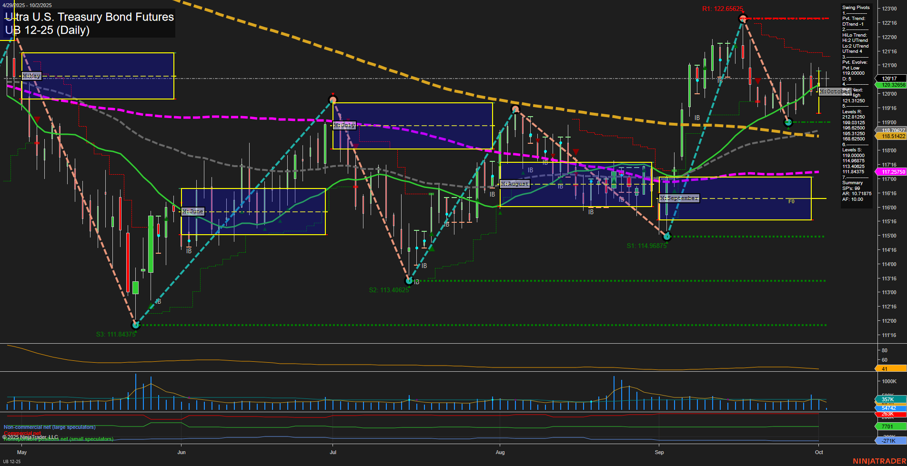Image resolution: width=907 pixels, height=466 pixels.
Task: Click the swing pivot low circle at S2
Action: click(x=409, y=281)
